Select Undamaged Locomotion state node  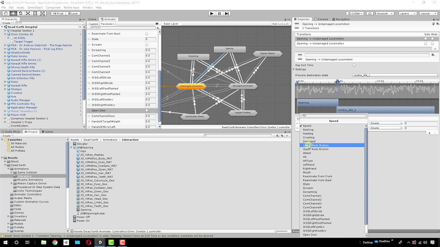(191, 86)
